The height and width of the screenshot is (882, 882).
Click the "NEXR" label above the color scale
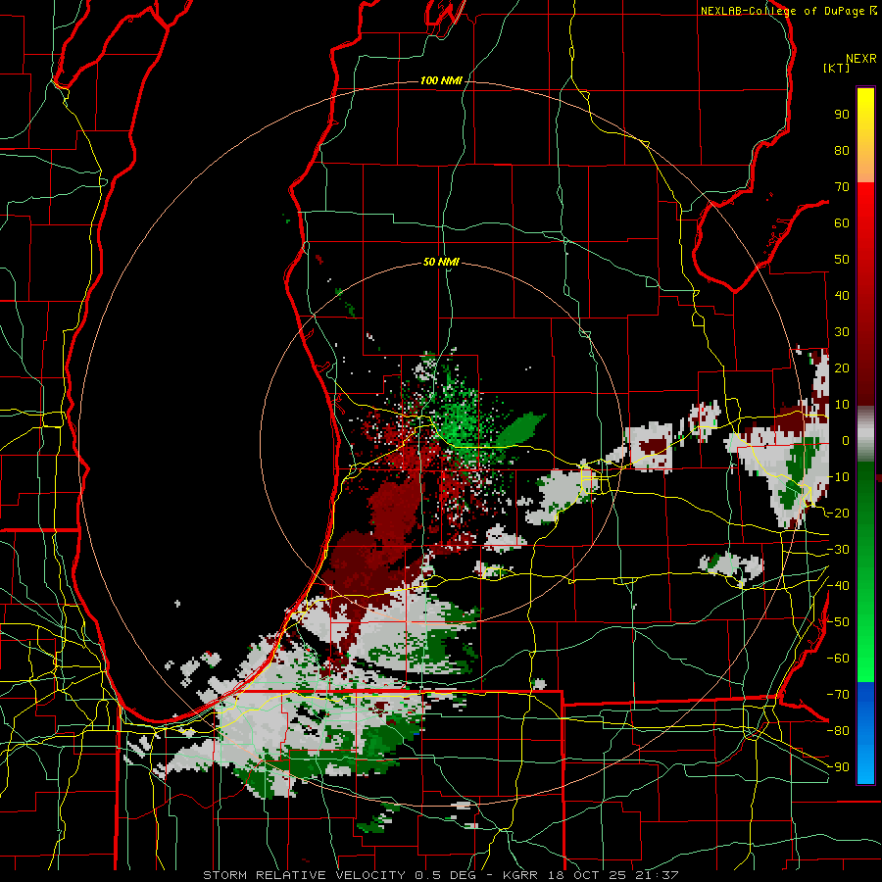tap(861, 59)
